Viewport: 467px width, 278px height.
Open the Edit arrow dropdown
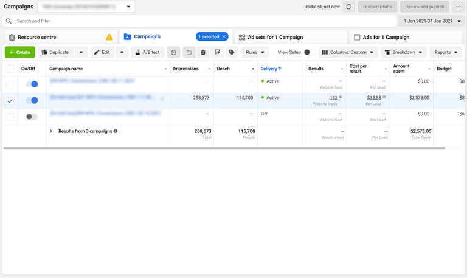122,52
